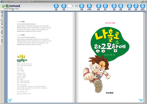Open the 책갈피 side tab
This screenshot has width=147, height=104.
(x=2, y=31)
